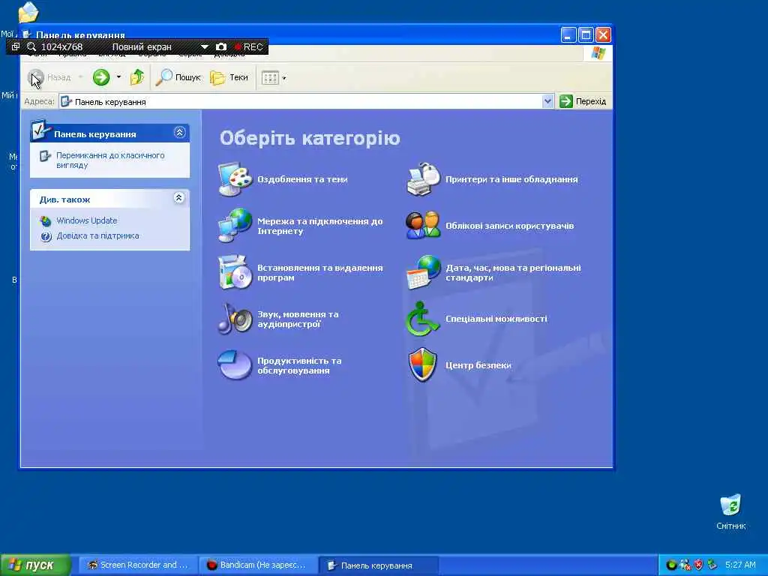
Task: Open the Add or Remove Programs CD icon
Action: (x=235, y=272)
